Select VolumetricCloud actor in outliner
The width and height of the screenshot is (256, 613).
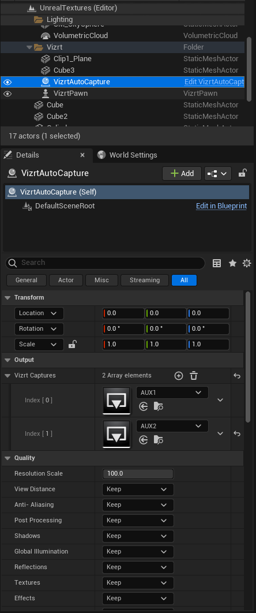point(81,36)
